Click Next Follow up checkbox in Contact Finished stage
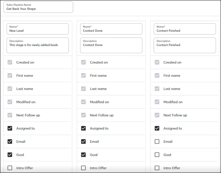 click(157, 115)
